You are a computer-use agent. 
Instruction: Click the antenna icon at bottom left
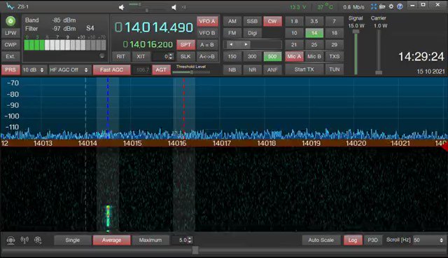[x=24, y=240]
